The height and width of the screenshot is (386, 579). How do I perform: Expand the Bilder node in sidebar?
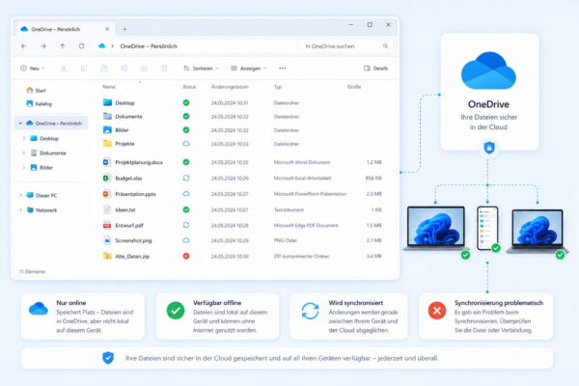[24, 167]
